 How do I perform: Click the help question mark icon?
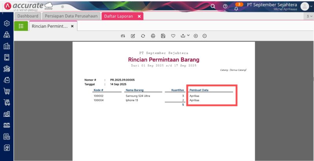click(225, 6)
